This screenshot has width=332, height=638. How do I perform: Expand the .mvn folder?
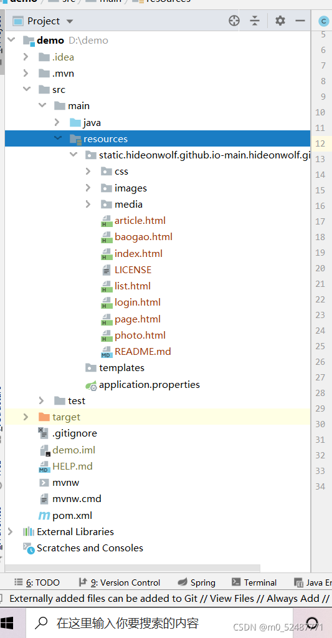pyautogui.click(x=26, y=73)
